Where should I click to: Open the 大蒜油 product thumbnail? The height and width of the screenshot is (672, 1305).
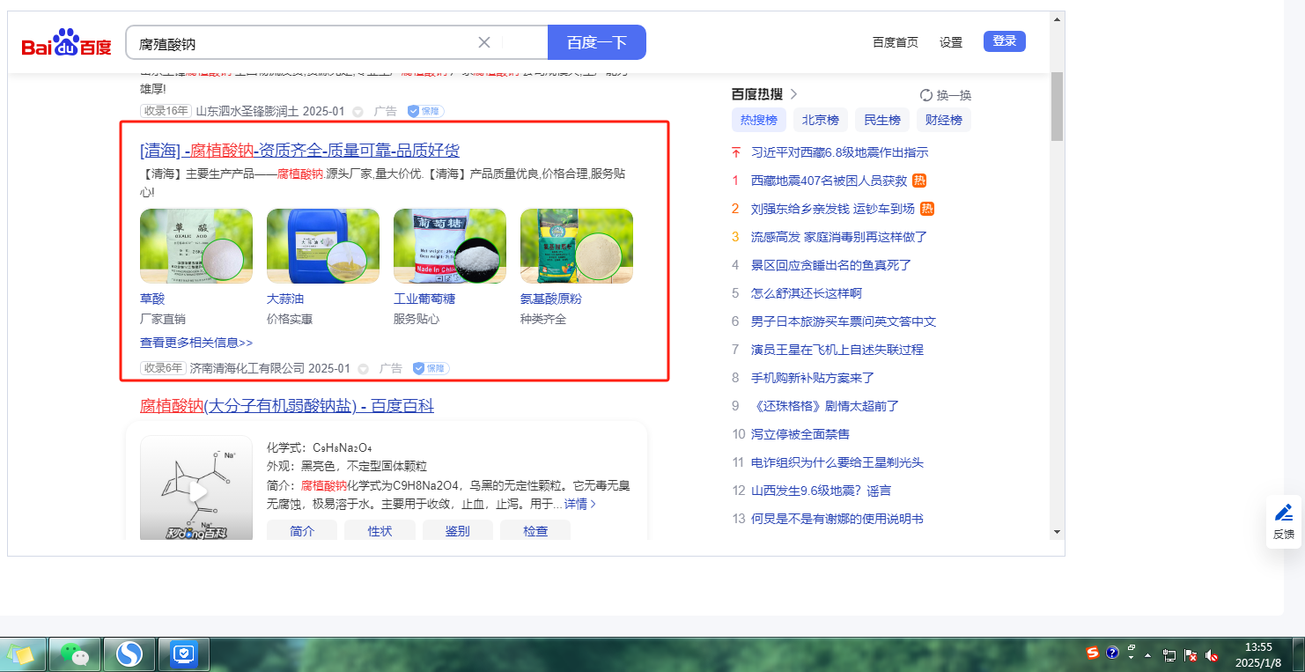[x=323, y=246]
